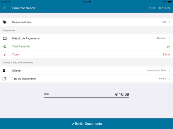Open the Cliente row label
This screenshot has width=173, height=129.
pyautogui.click(x=16, y=71)
